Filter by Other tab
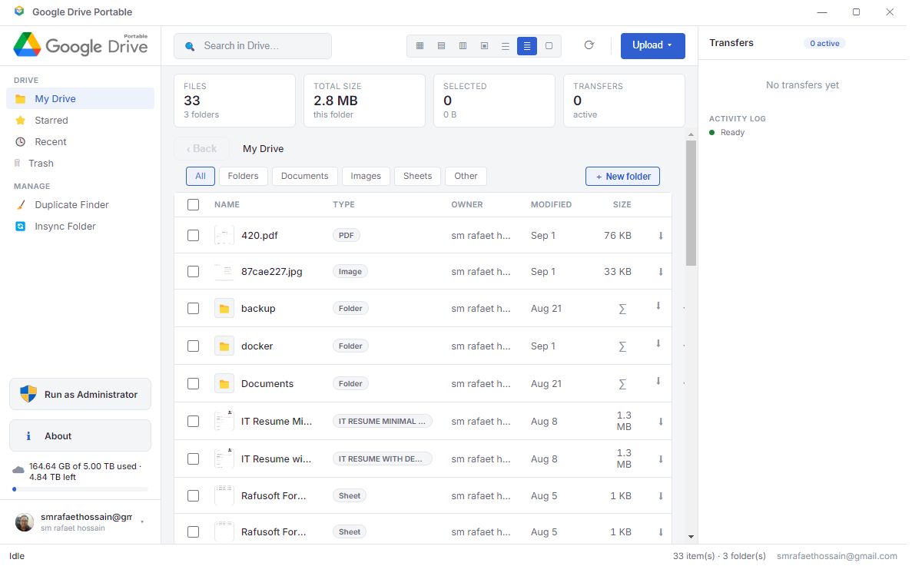The height and width of the screenshot is (576, 922). tap(466, 176)
